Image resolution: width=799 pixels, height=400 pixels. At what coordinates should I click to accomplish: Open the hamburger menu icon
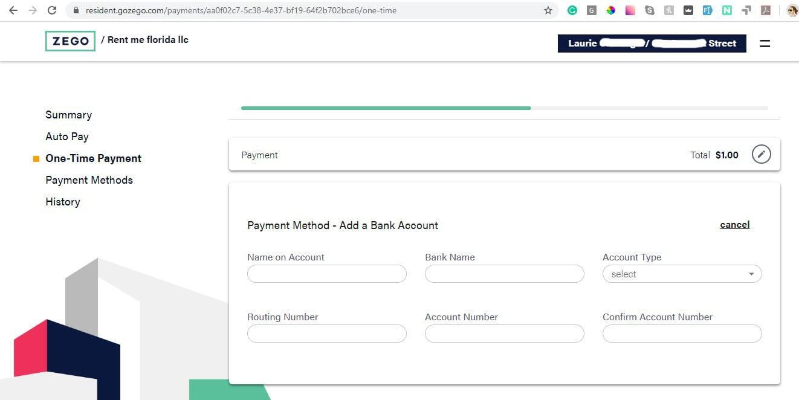coord(765,44)
